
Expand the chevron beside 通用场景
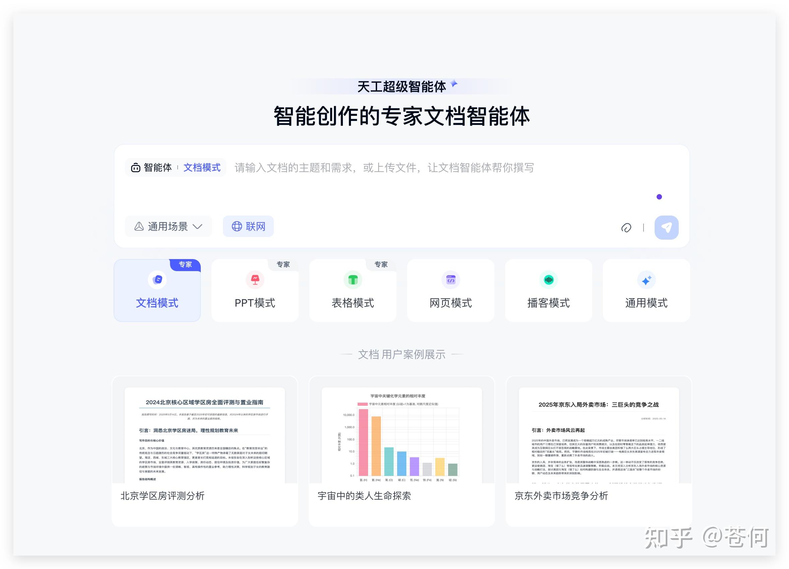pos(198,227)
